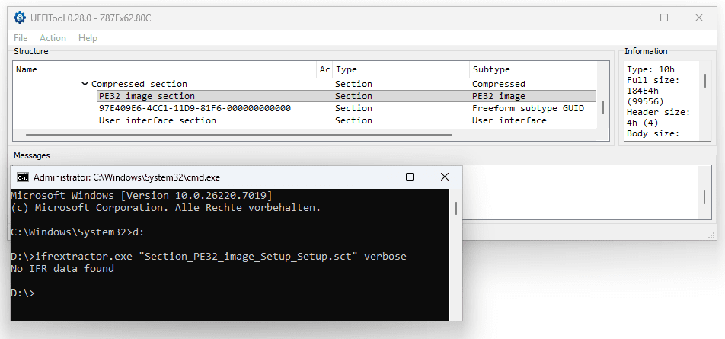Close the Administrator cmd.exe window
Screen dimensions: 725x339
click(x=445, y=177)
